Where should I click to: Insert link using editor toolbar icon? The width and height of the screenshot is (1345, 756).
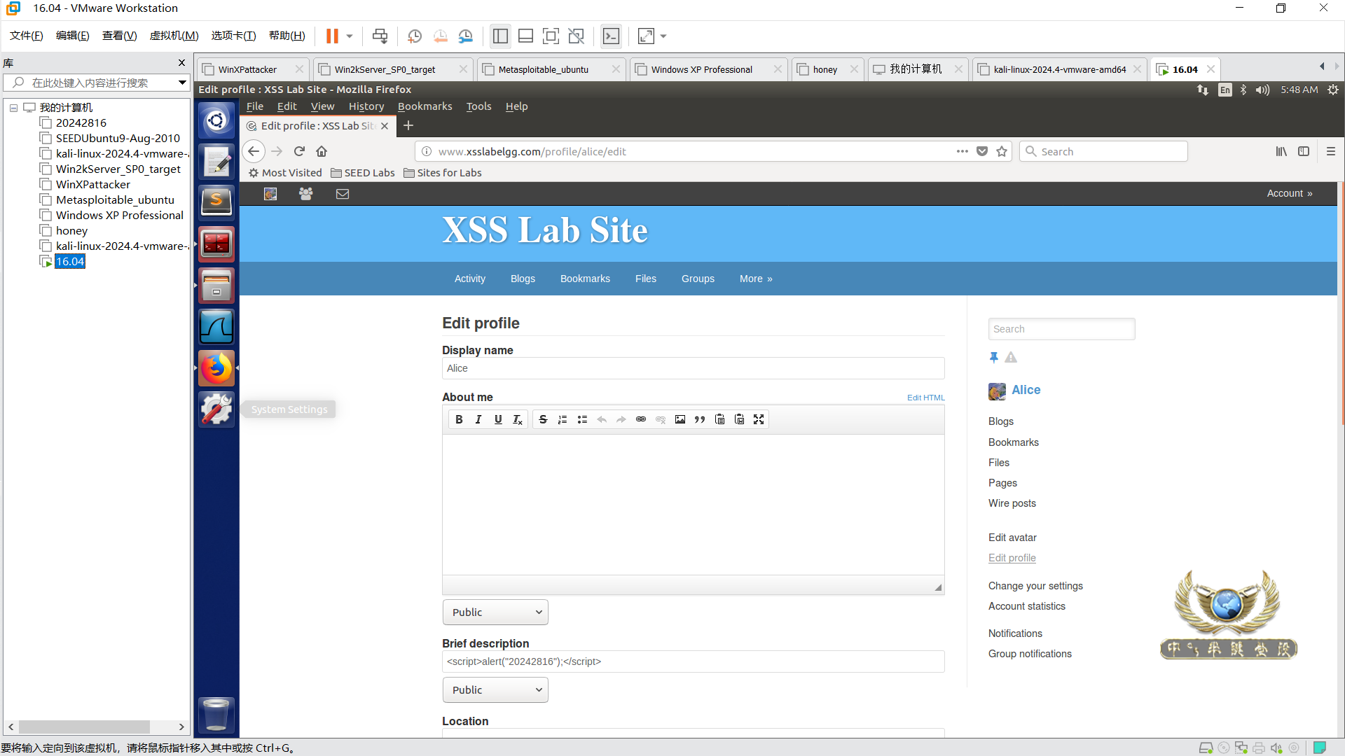(641, 419)
